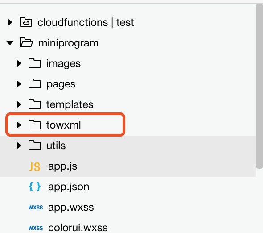Select the templates folder label
Screen dimensions: 263x233
coord(70,104)
